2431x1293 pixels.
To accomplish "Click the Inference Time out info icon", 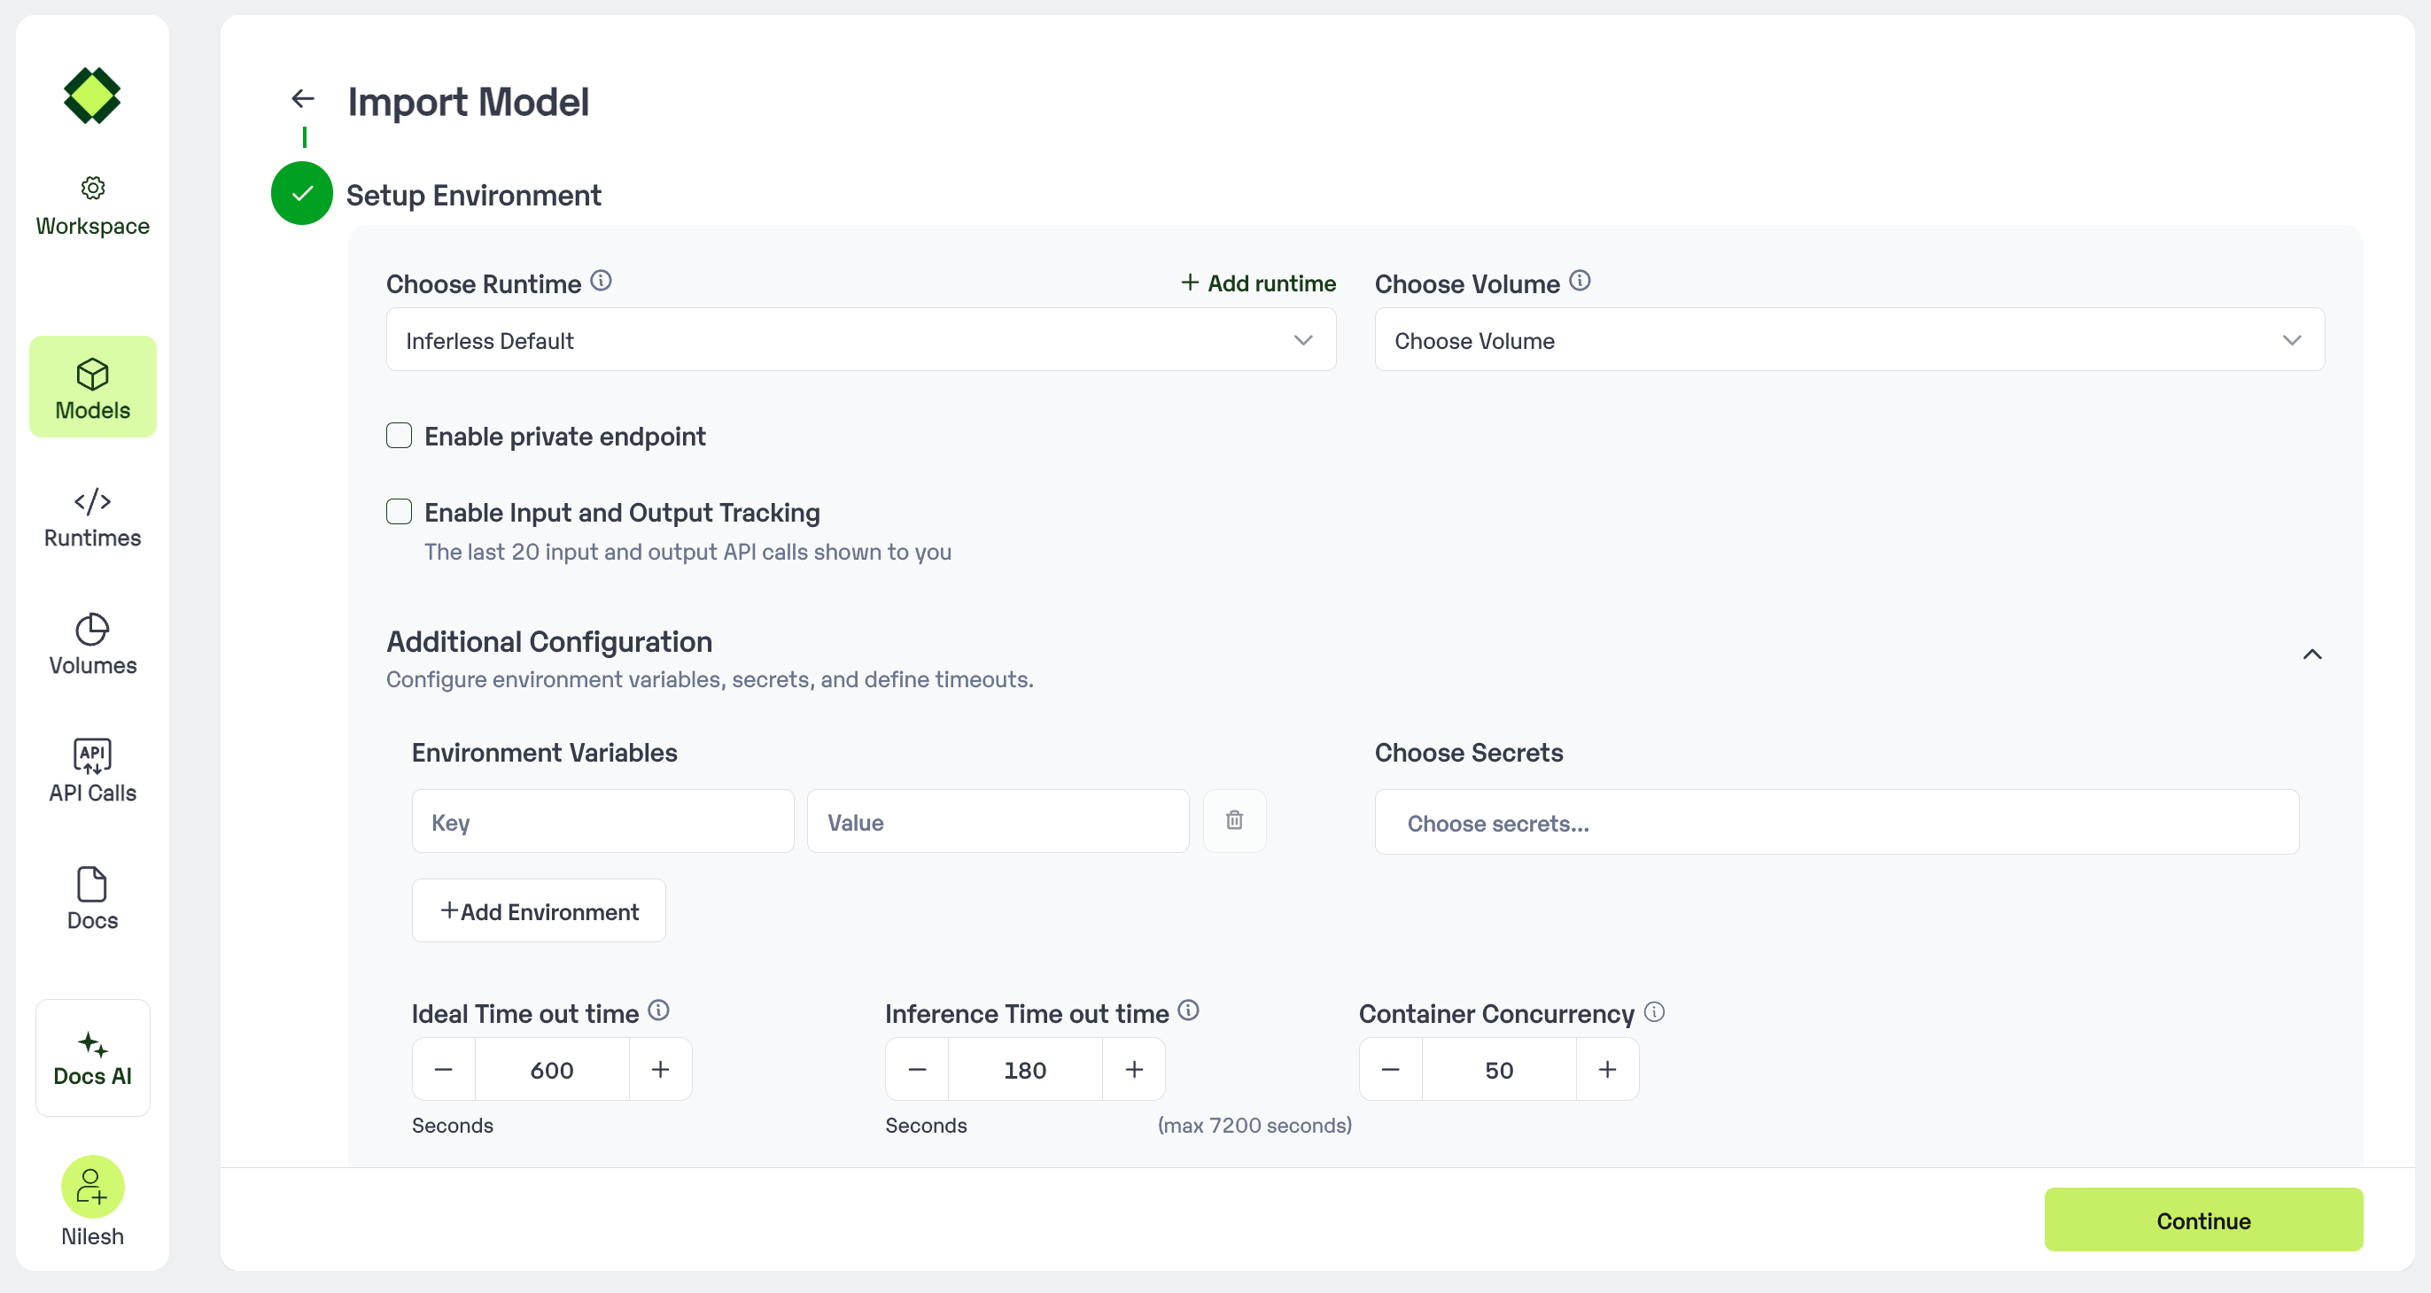I will coord(1188,1011).
